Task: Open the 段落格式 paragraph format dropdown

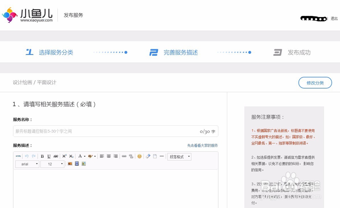Action: [179, 156]
